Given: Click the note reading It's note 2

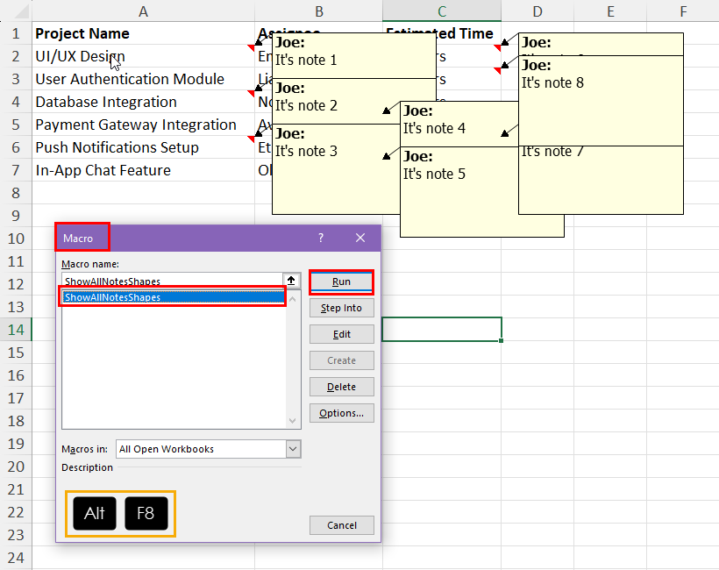Looking at the screenshot, I should [x=336, y=101].
